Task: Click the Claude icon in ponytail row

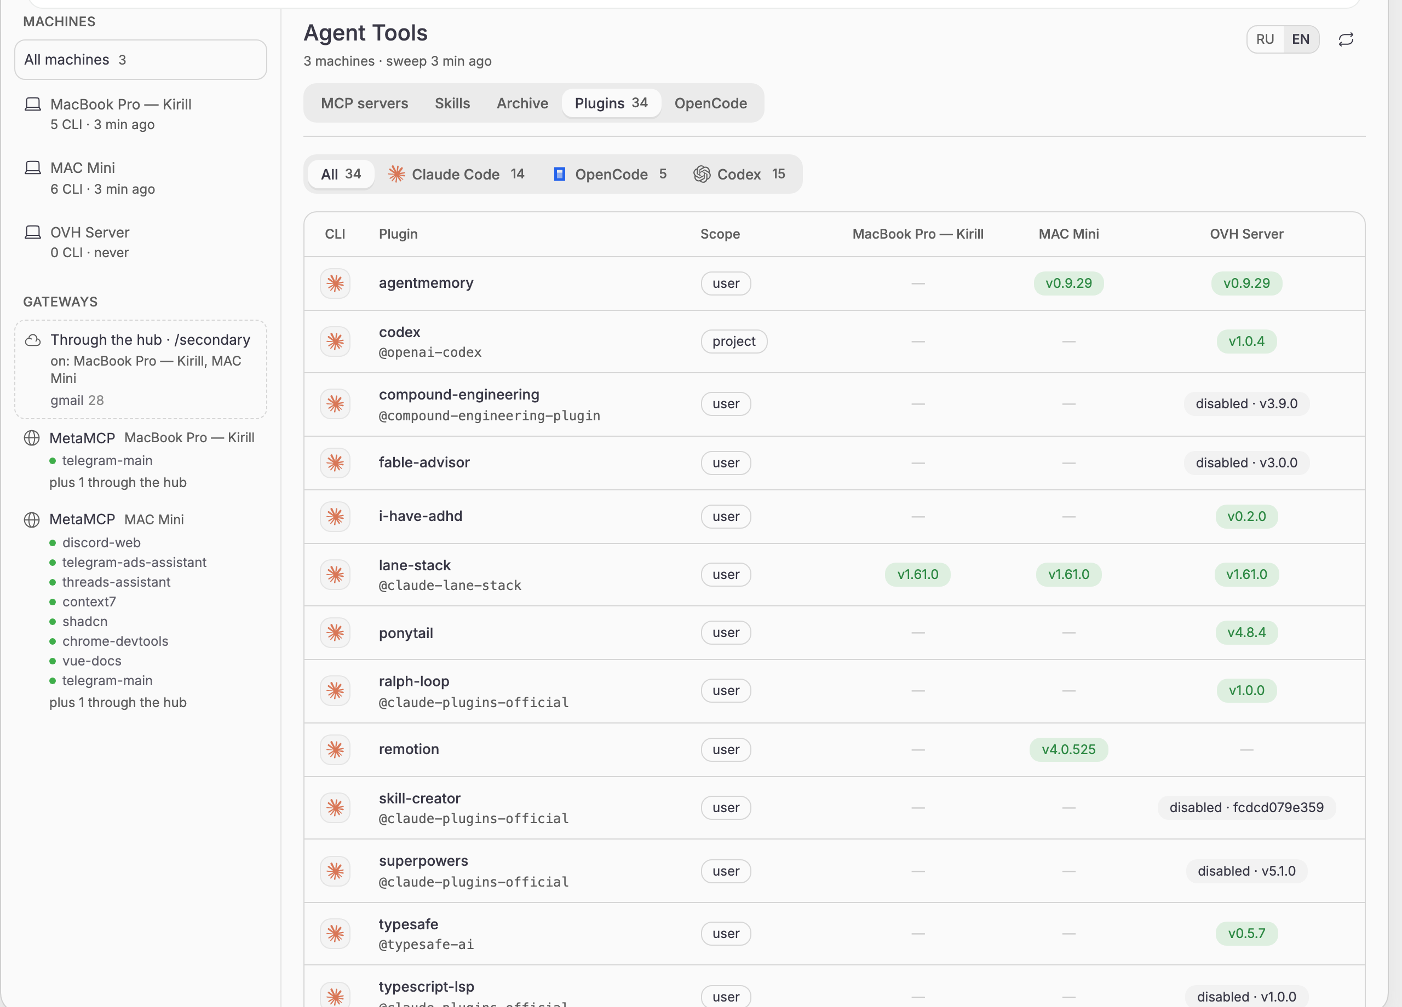Action: pyautogui.click(x=335, y=633)
